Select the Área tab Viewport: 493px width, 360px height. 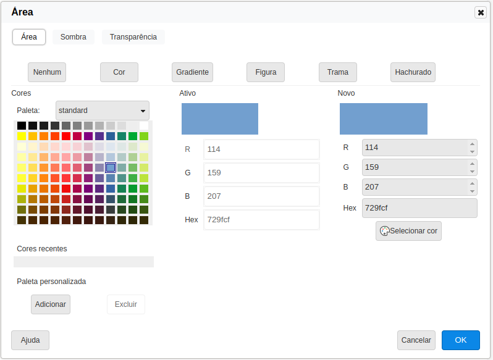pyautogui.click(x=29, y=37)
